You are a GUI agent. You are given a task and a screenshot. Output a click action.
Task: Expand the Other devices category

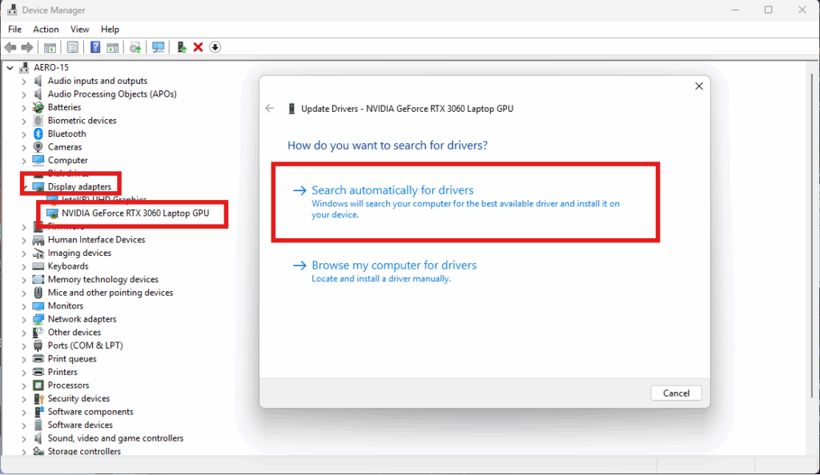[23, 333]
